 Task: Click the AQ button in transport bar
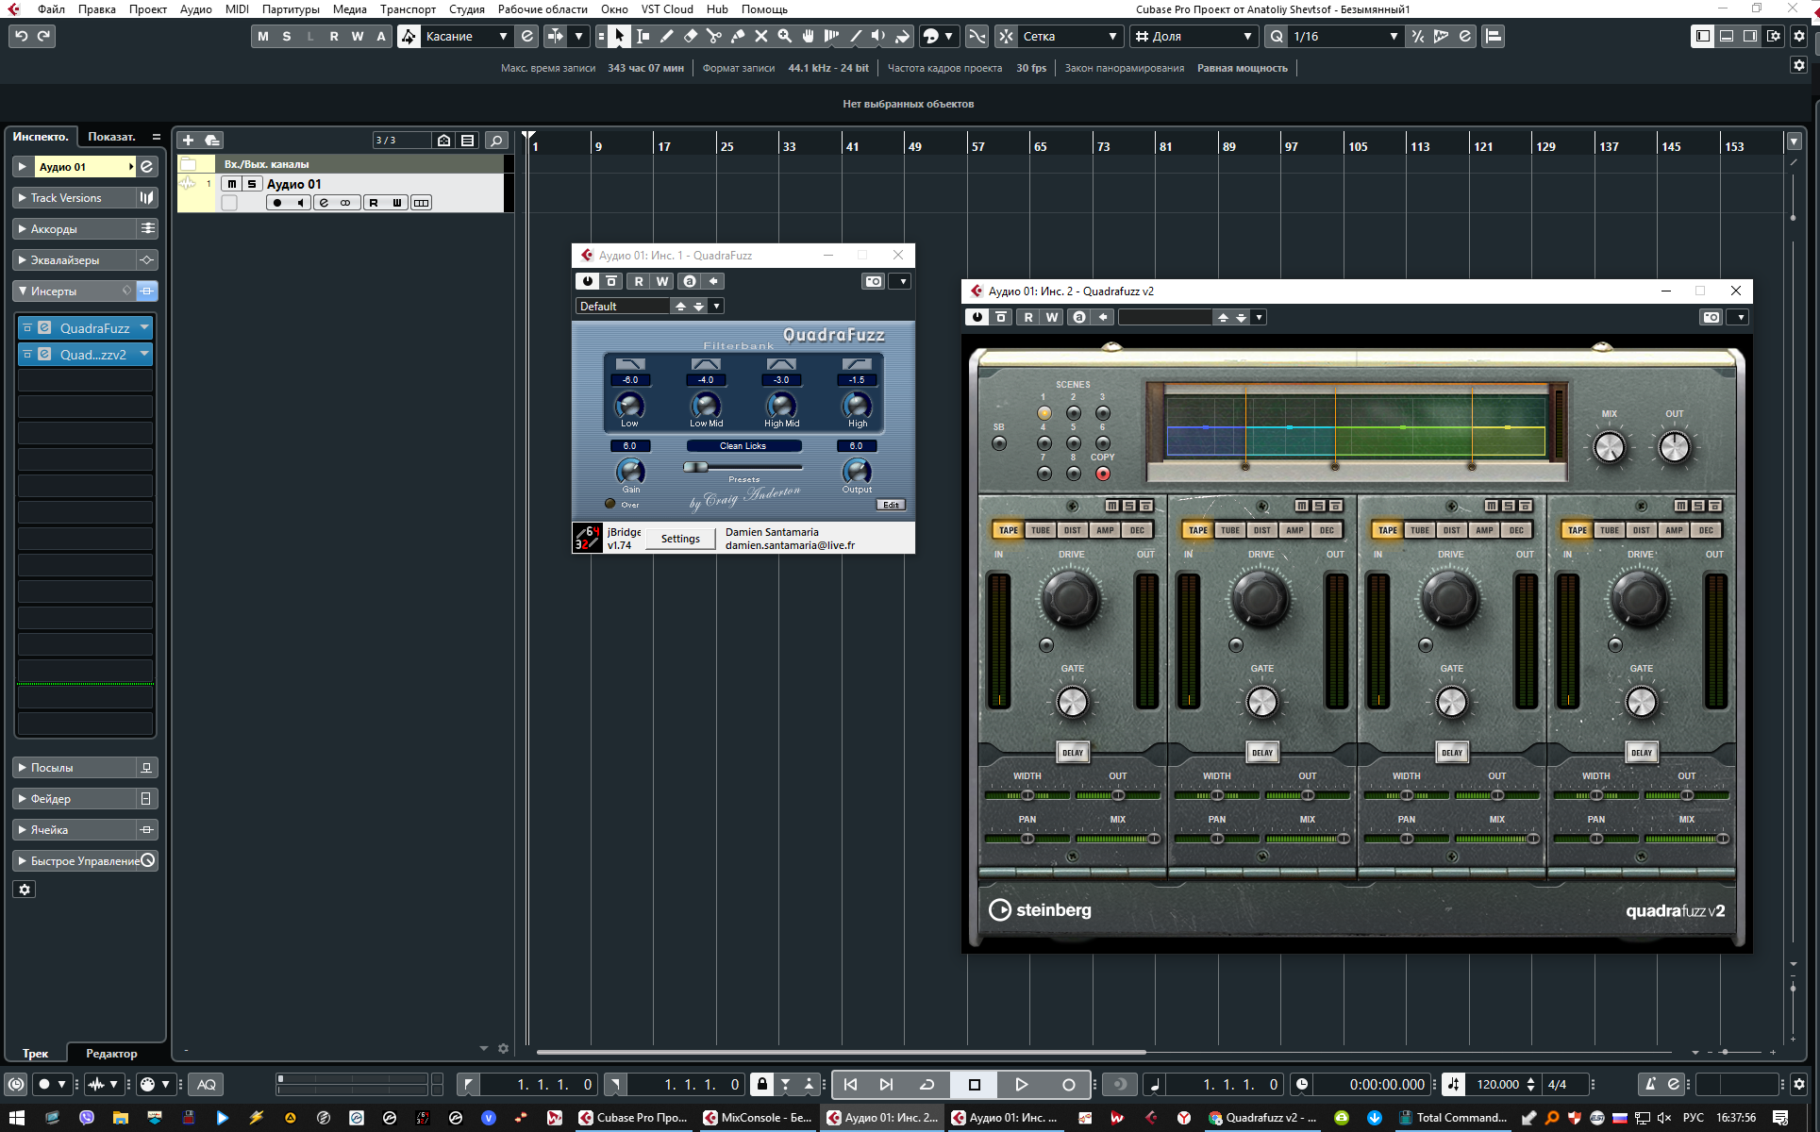pos(206,1084)
